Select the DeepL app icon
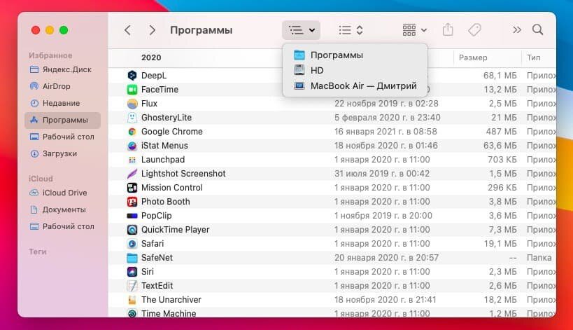 [132, 76]
